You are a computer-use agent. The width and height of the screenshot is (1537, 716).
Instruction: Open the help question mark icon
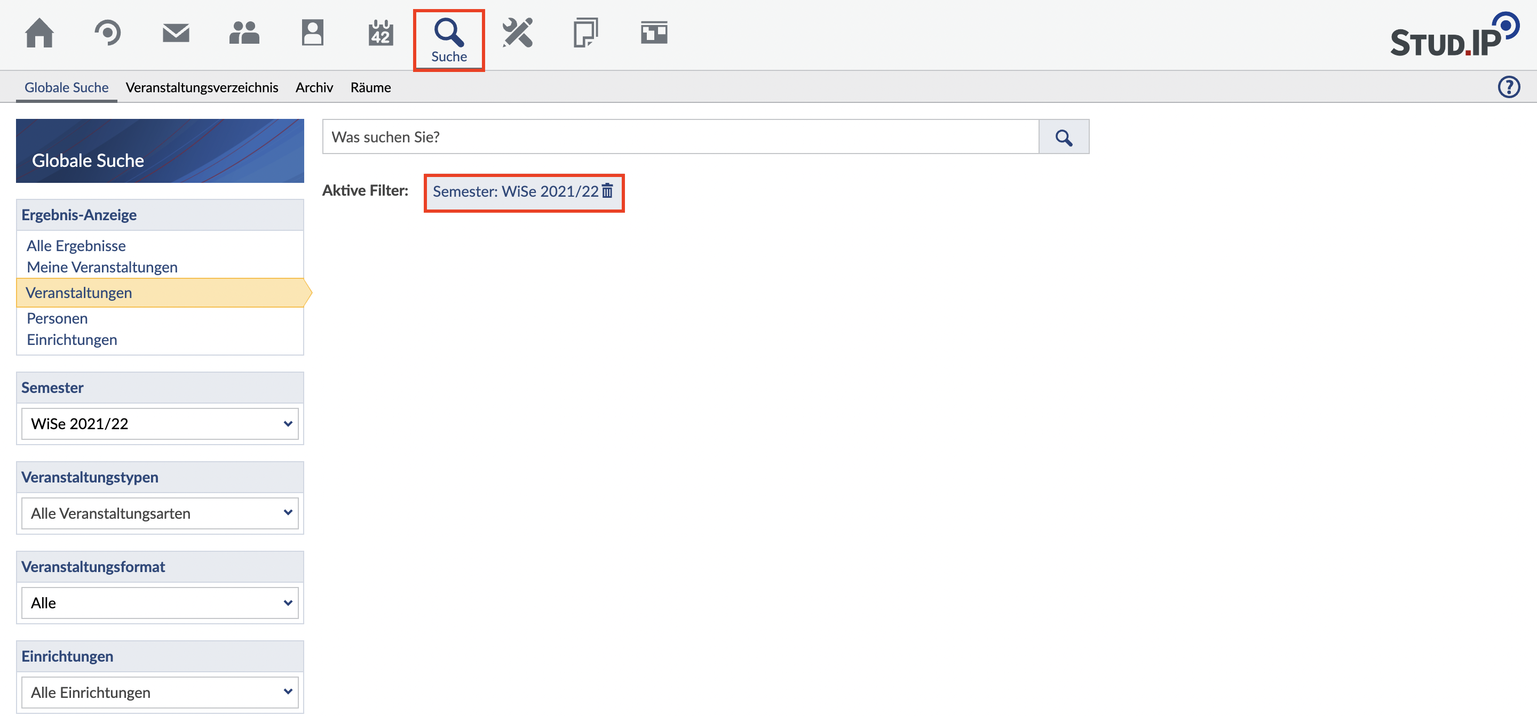coord(1508,87)
